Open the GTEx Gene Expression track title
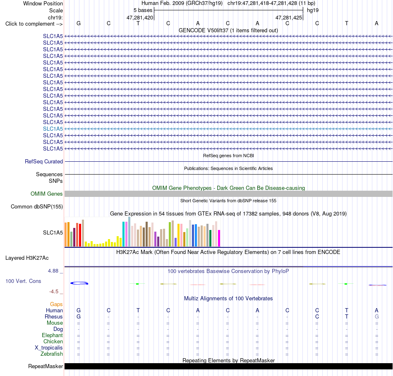393x376 pixels. click(x=228, y=213)
